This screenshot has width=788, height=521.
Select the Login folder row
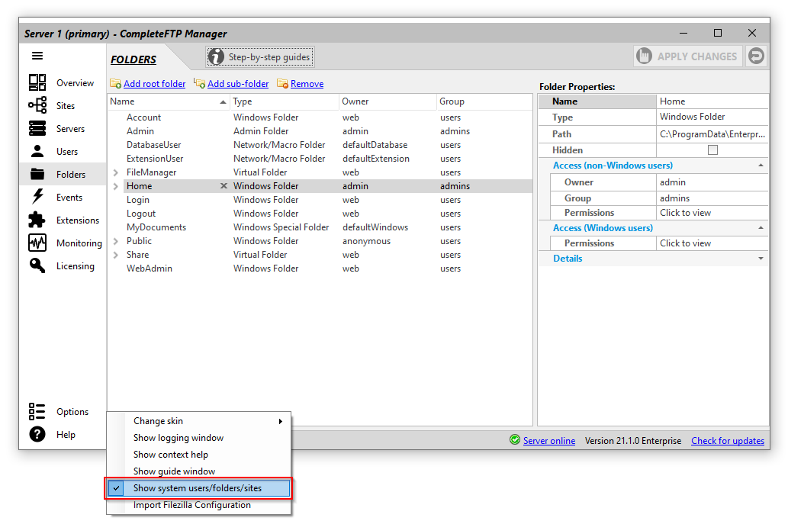coord(320,200)
